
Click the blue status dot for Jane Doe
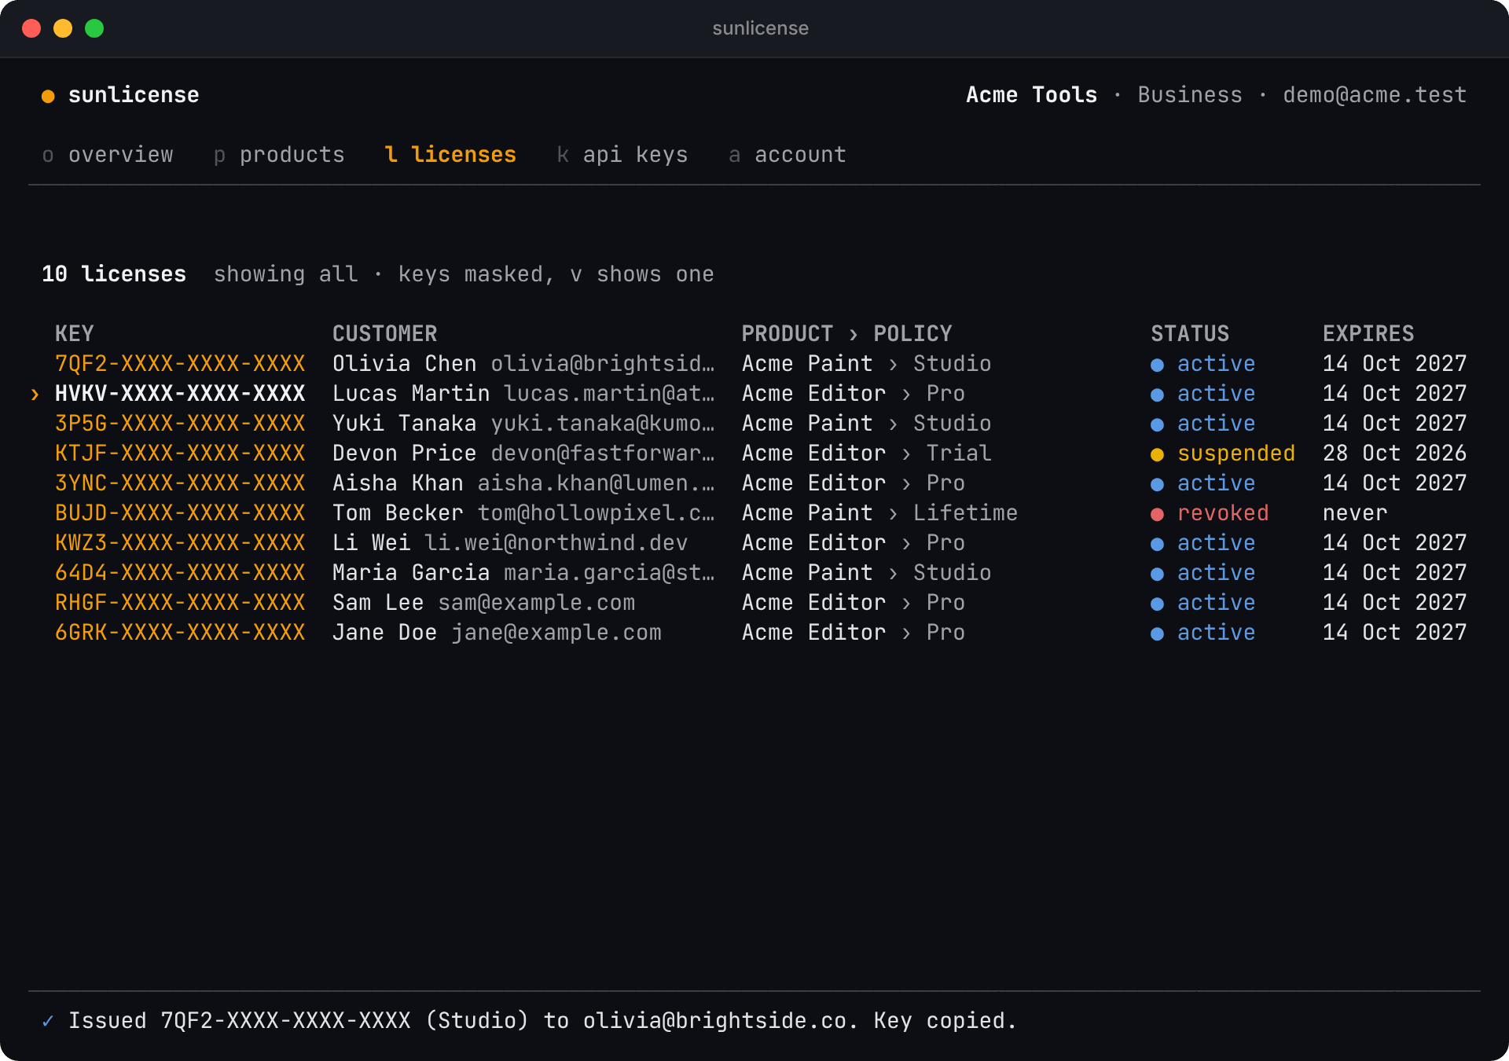click(1157, 633)
